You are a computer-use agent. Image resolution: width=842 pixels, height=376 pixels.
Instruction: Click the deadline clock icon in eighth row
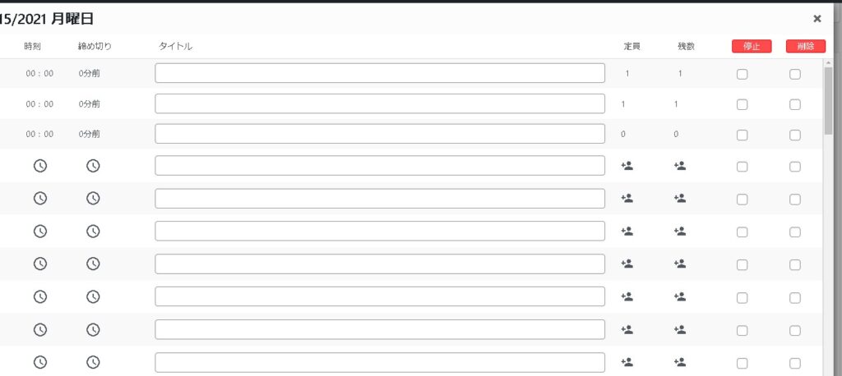94,296
